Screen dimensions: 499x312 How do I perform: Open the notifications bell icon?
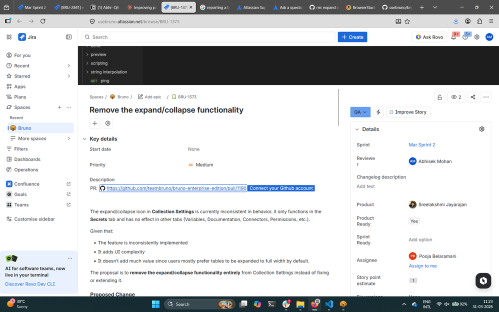[x=453, y=37]
